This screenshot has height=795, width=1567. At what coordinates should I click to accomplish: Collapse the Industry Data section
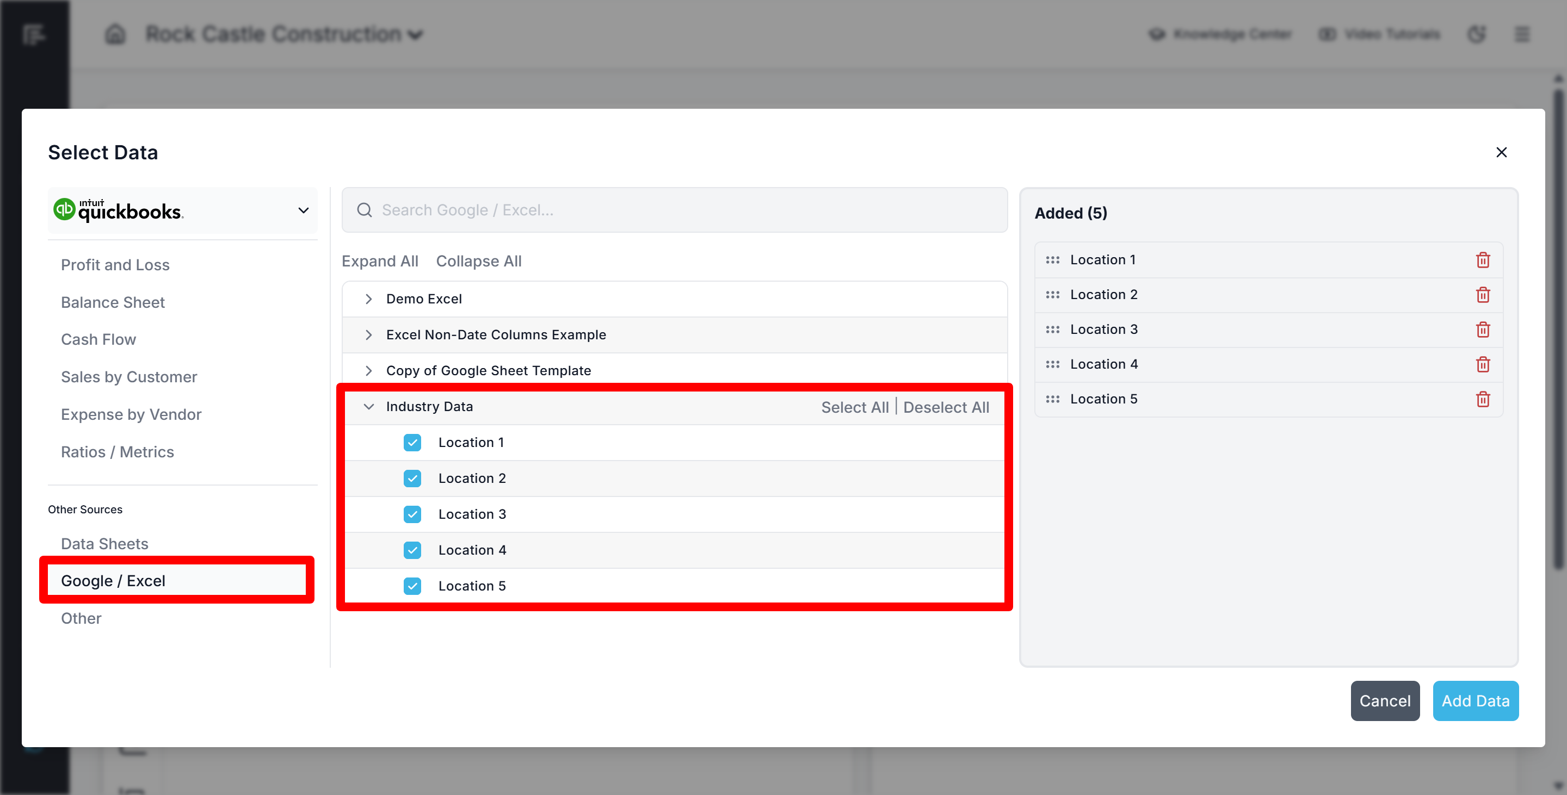click(x=369, y=407)
